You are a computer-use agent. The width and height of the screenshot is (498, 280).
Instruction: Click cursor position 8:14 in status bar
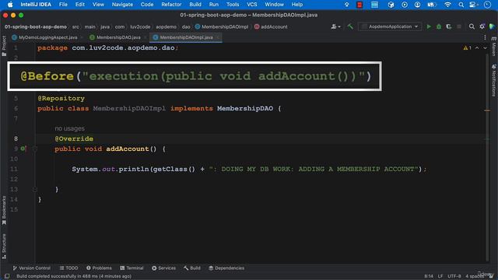coord(429,276)
